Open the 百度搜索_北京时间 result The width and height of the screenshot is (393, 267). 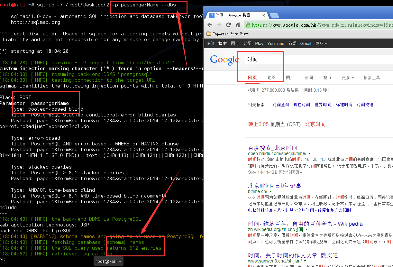tap(273, 148)
